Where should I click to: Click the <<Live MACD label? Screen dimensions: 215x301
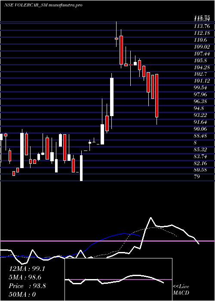[x=181, y=290]
